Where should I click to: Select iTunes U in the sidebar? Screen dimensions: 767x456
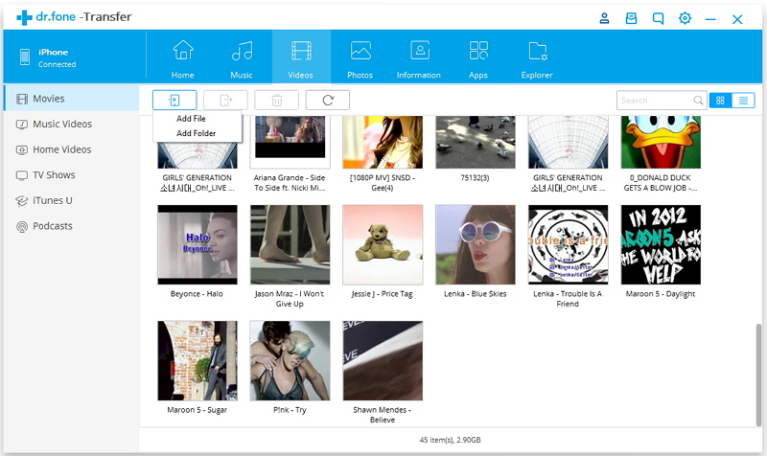coord(71,200)
